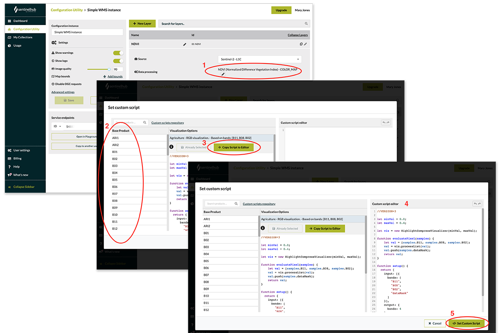Open Custom scripts repository link in the front dialog
Image resolution: width=501 pixels, height=333 pixels.
point(259,204)
